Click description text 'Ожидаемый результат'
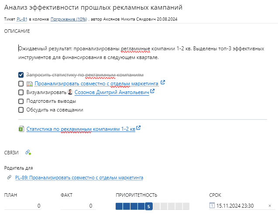This screenshot has width=278, height=216. pos(45,49)
